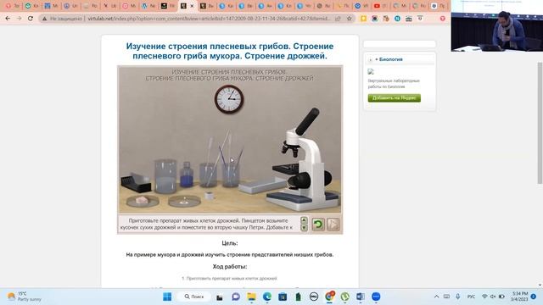Viewport: 543px width, 305px height.
Task: Open File Explorer from the taskbar
Action: coord(251,297)
